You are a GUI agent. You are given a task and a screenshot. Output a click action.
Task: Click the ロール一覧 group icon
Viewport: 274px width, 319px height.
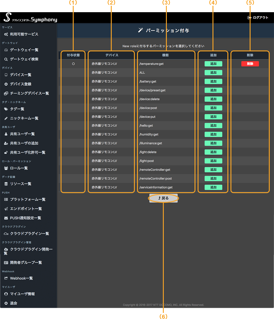point(6,168)
